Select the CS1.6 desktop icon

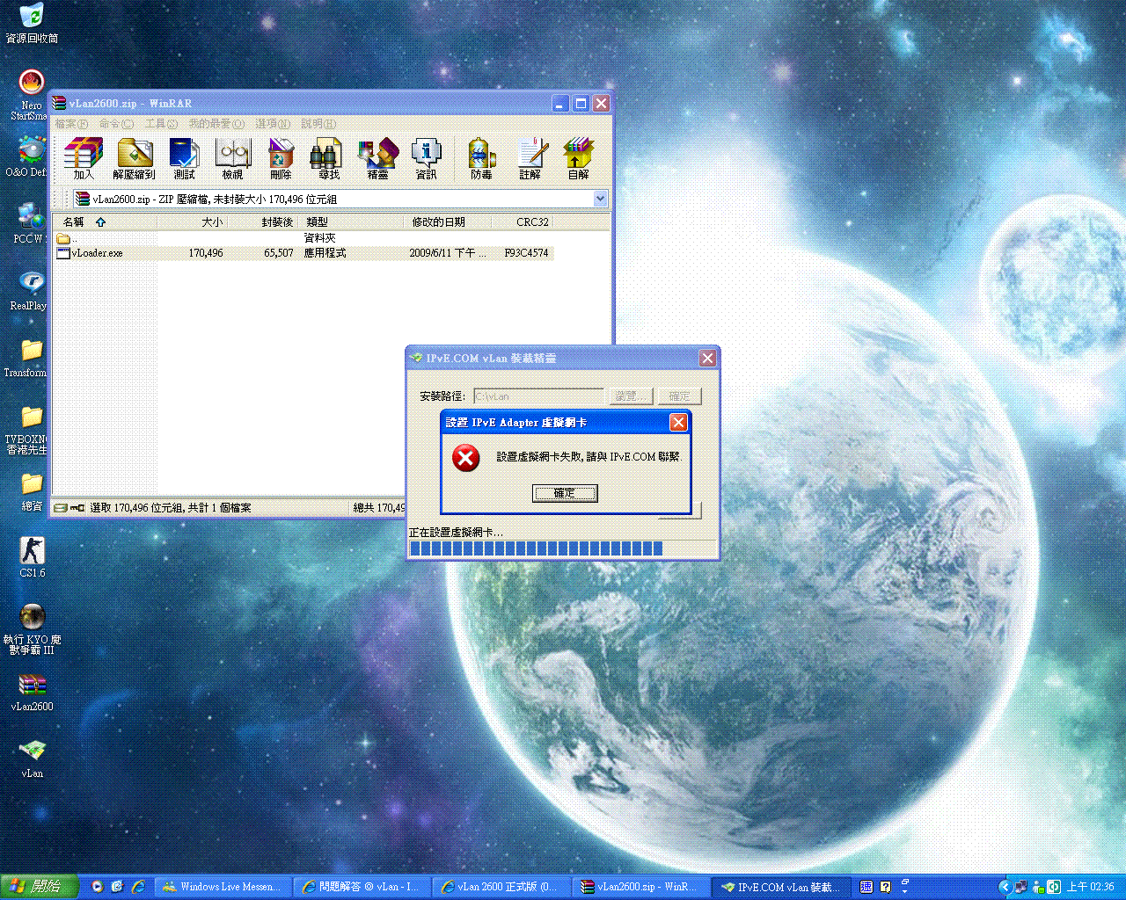33,555
